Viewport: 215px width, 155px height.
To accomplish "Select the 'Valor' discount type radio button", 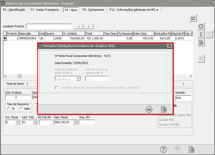I will 21,109.
